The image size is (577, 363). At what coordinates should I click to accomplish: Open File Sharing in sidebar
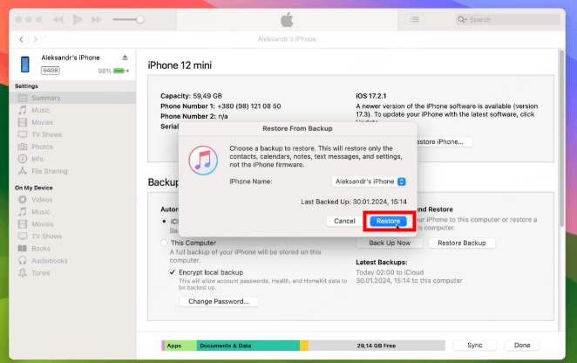pyautogui.click(x=72, y=171)
